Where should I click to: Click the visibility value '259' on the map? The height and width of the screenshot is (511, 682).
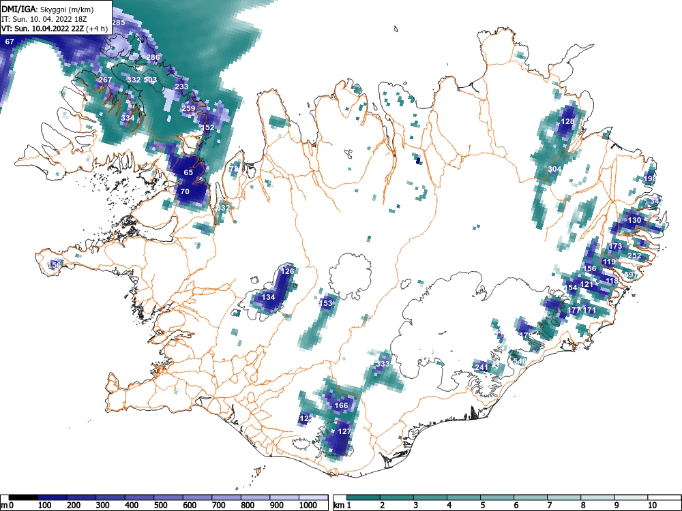coord(188,108)
